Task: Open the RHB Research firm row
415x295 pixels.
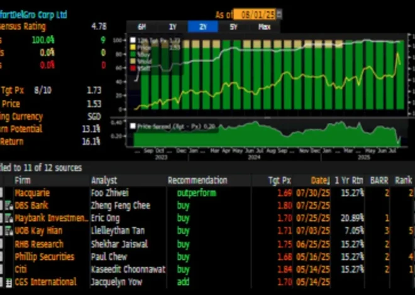Action: click(x=39, y=244)
